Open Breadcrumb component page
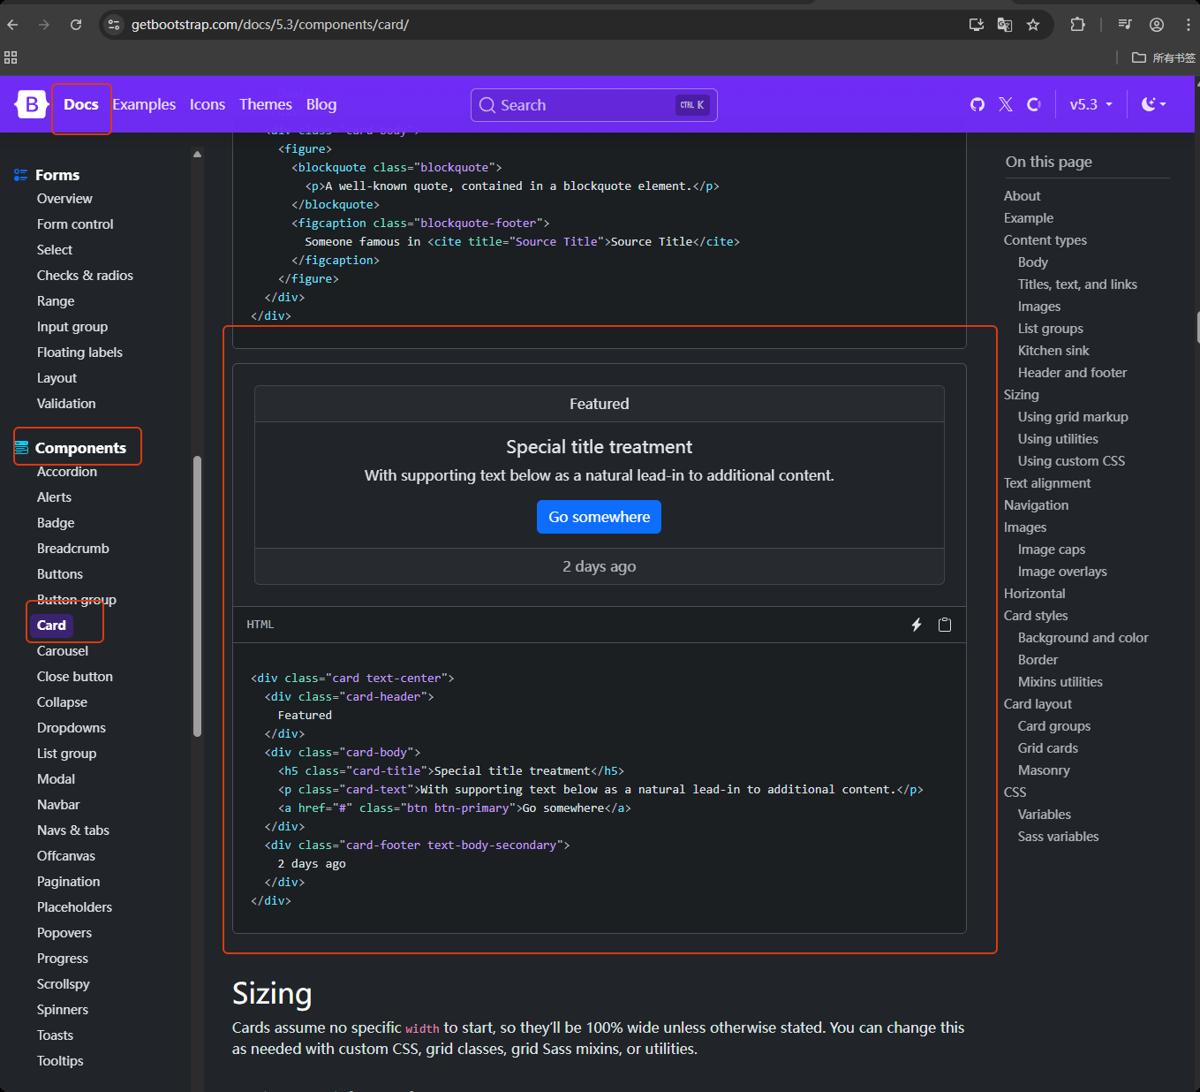 click(x=73, y=549)
